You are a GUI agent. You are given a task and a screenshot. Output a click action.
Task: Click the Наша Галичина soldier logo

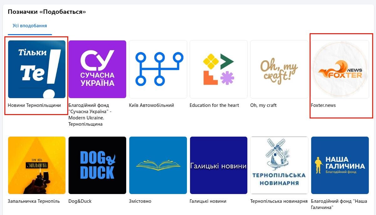[340, 165]
